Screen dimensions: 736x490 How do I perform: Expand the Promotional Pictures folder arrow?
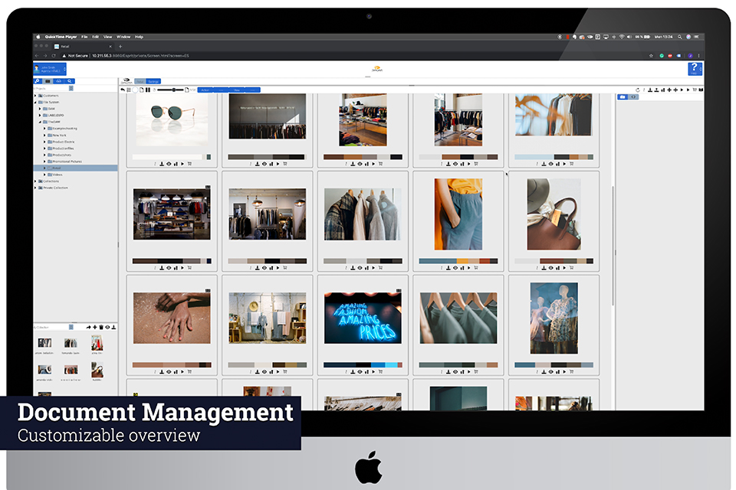(44, 162)
